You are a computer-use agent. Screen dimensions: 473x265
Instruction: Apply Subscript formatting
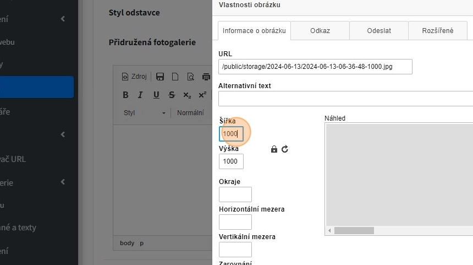(x=187, y=95)
